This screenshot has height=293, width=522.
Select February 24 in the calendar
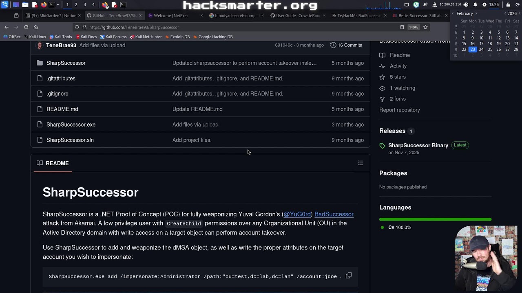tap(481, 50)
